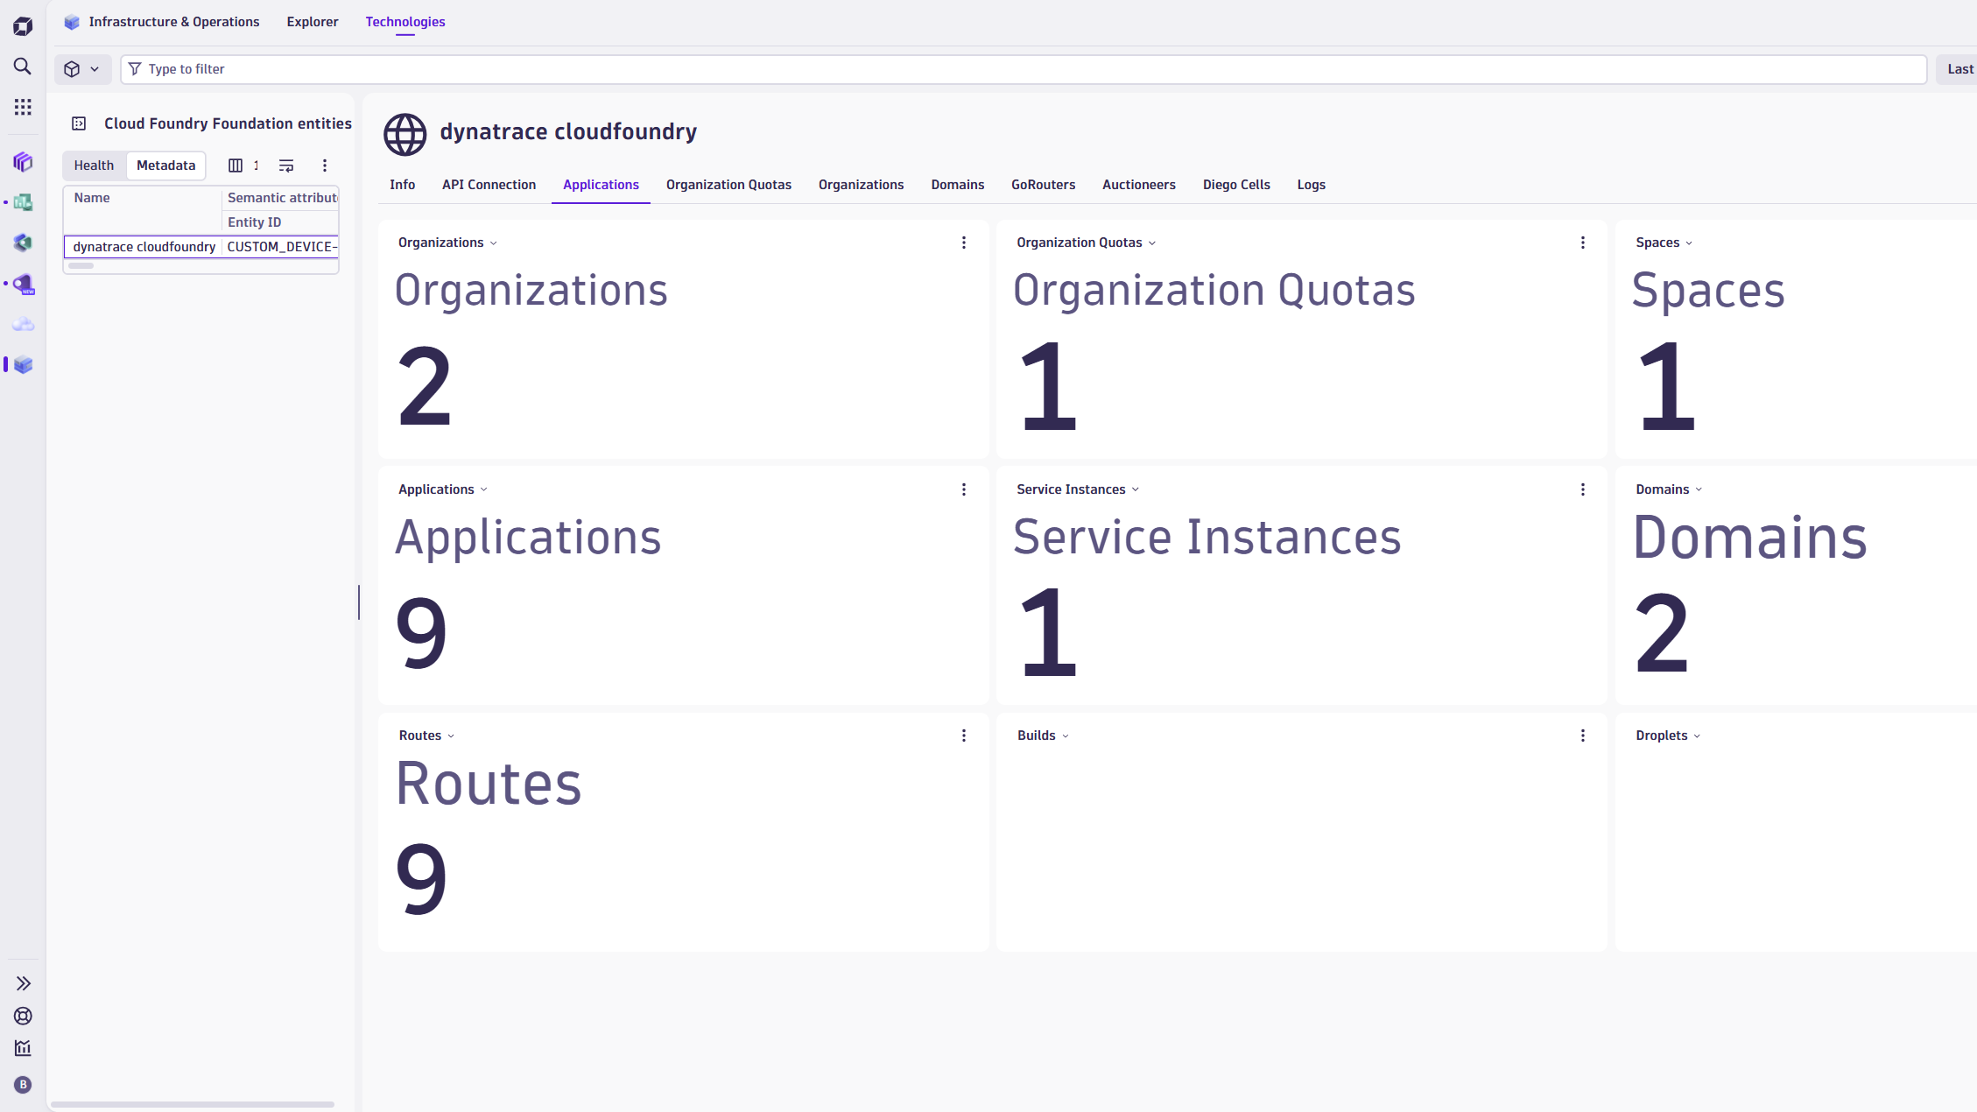Screen dimensions: 1977x1112
Task: Expand the left sidebar with the chevron arrows
Action: point(22,982)
